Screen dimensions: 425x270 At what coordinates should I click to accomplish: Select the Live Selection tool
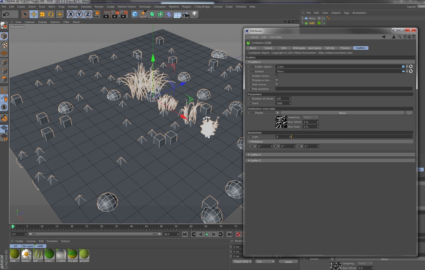[x=25, y=14]
